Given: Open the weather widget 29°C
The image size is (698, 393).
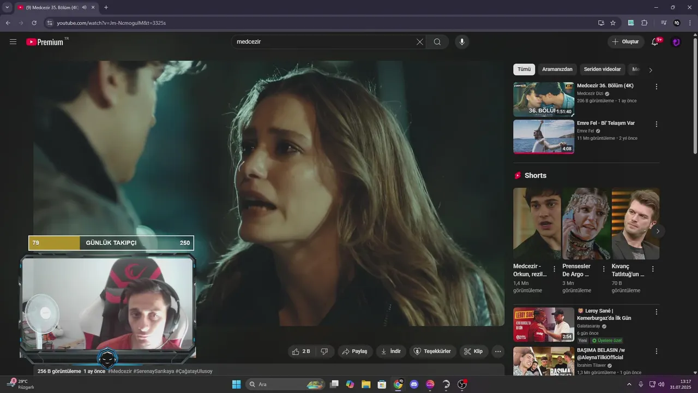Looking at the screenshot, I should point(21,384).
